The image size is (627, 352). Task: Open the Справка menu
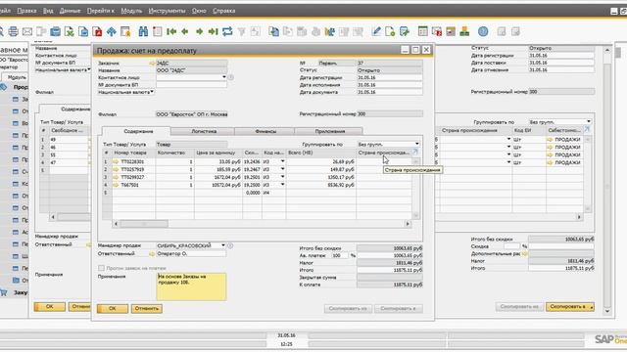coord(224,11)
